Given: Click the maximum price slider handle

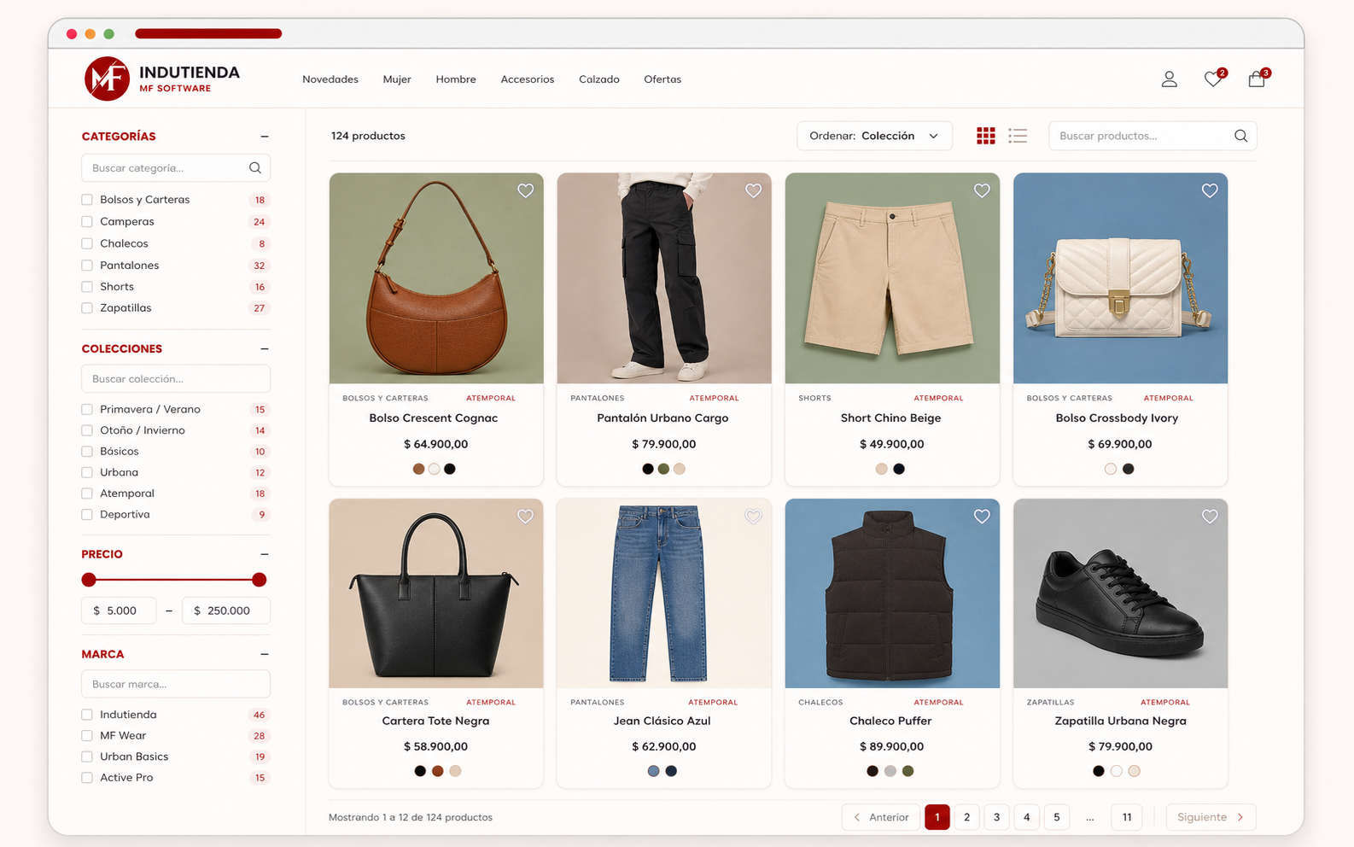Looking at the screenshot, I should (260, 580).
